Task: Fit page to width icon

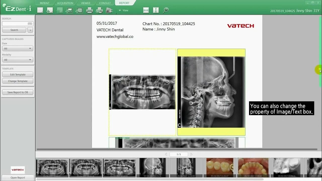Action: [x=146, y=10]
